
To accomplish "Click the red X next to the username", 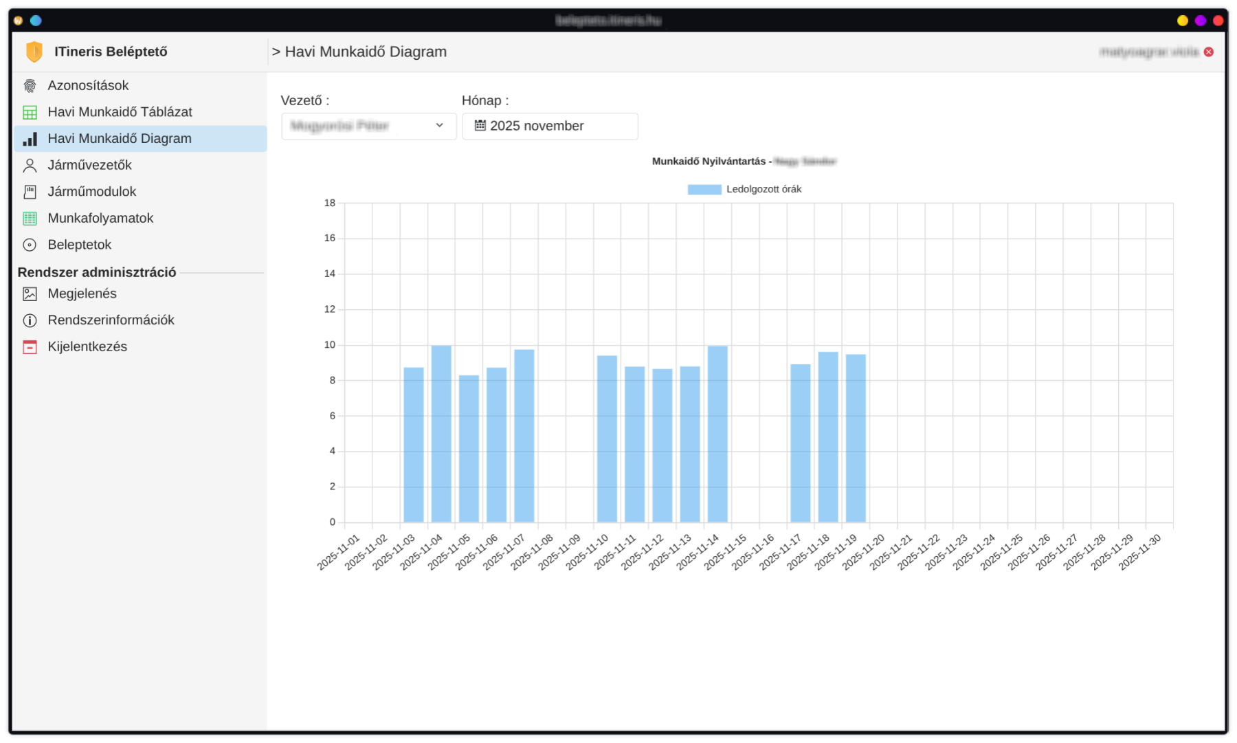I will click(1209, 52).
